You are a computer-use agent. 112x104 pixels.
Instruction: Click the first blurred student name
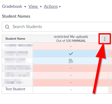[18, 46]
